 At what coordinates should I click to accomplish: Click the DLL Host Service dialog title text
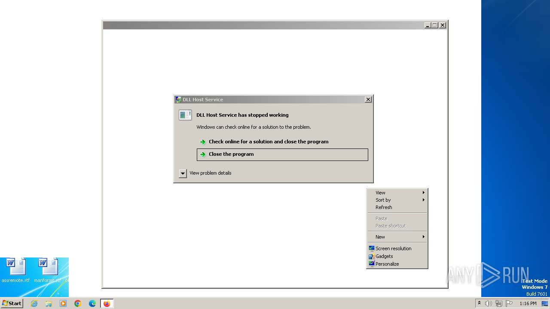203,100
